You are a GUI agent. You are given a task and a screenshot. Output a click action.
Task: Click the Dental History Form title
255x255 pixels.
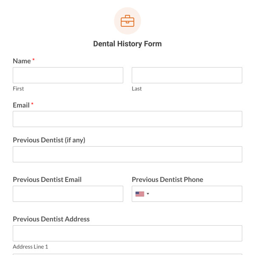click(x=127, y=44)
